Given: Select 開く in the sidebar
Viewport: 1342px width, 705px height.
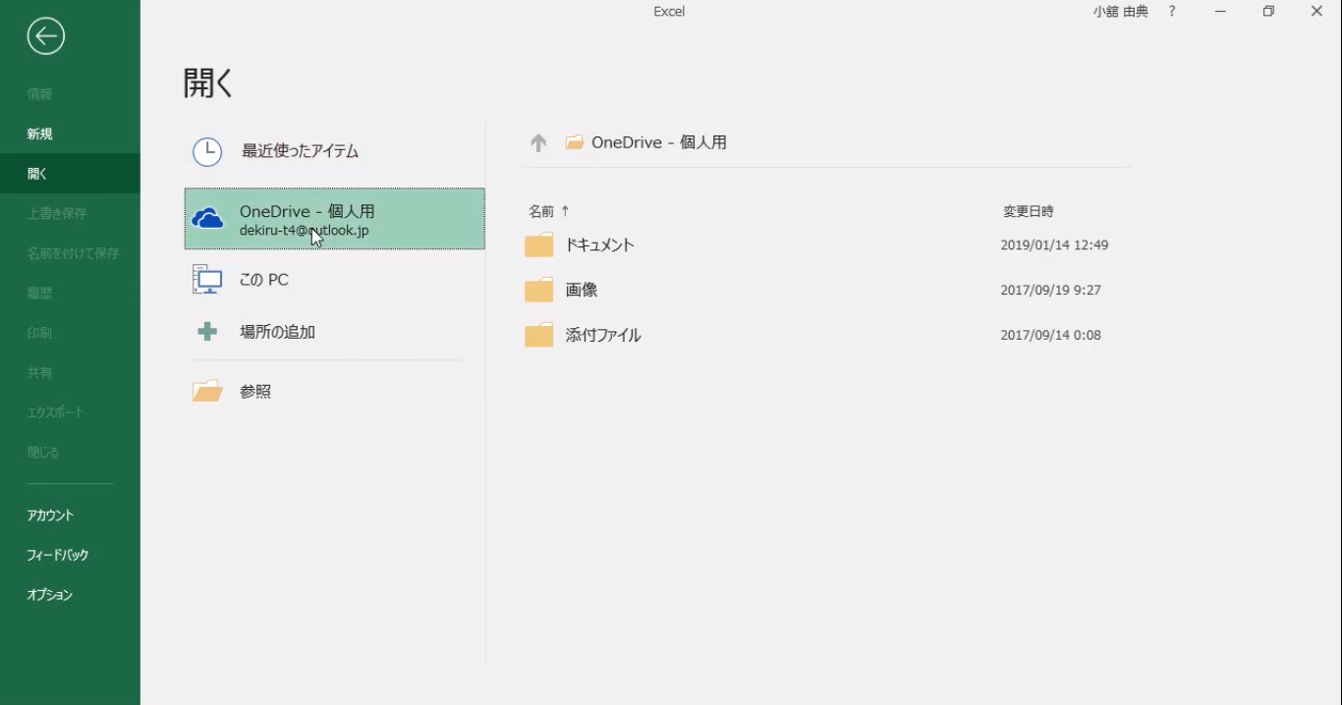Looking at the screenshot, I should click(x=70, y=174).
